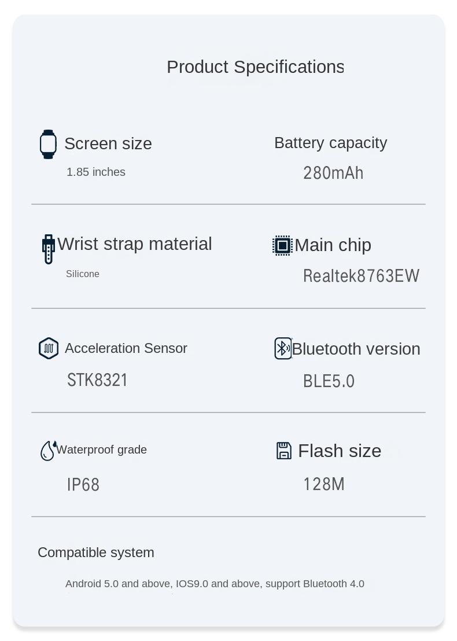The image size is (457, 641).
Task: Click the STK8321 sensor value
Action: 97,380
